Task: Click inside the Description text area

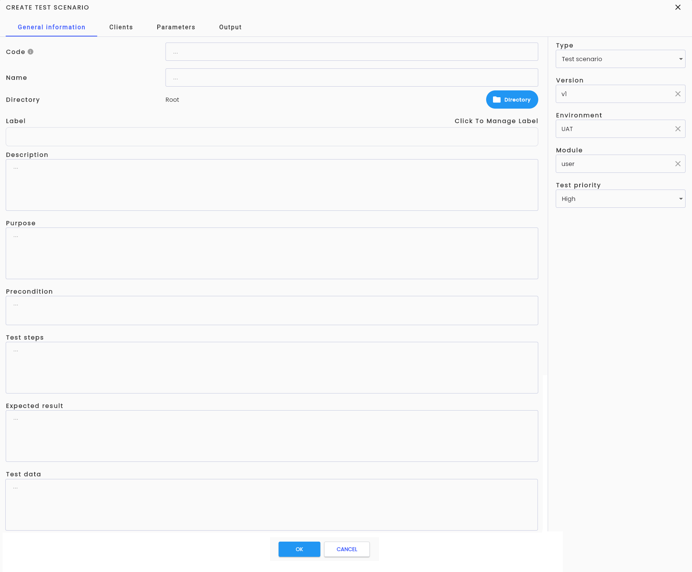Action: (x=272, y=185)
